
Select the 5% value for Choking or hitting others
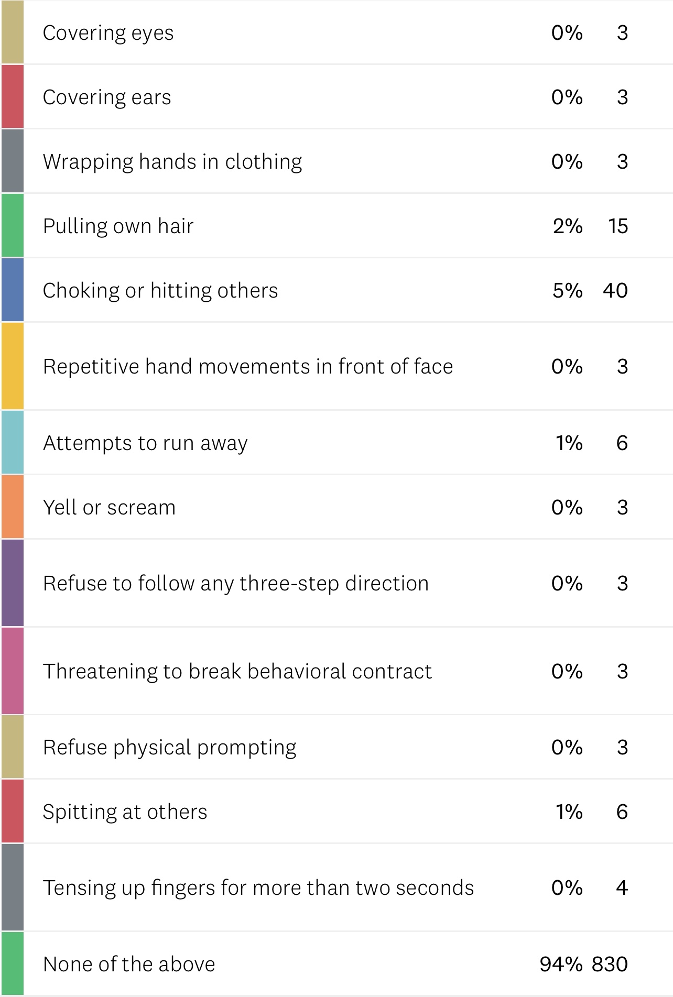coord(567,290)
